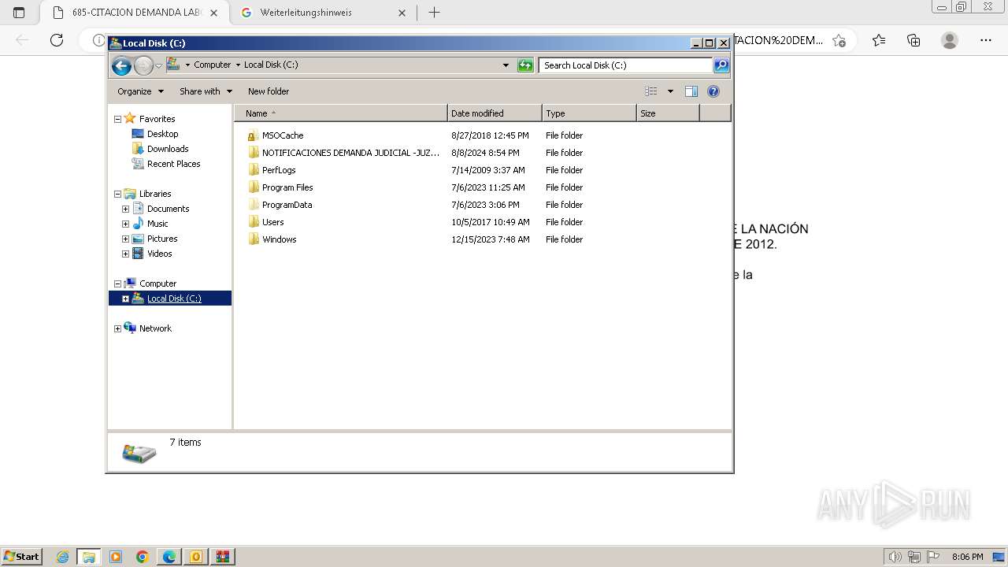Open Chrome from the taskbar
Viewport: 1008px width, 567px height.
143,557
